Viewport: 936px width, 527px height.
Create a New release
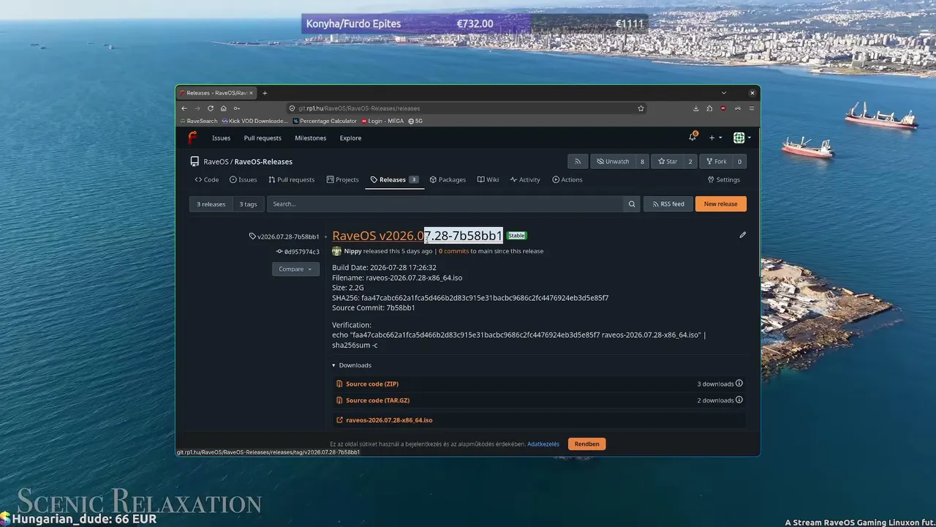click(x=720, y=204)
